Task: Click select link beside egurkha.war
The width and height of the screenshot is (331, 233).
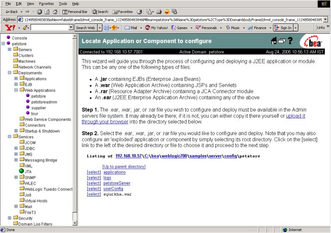Action: [94, 194]
